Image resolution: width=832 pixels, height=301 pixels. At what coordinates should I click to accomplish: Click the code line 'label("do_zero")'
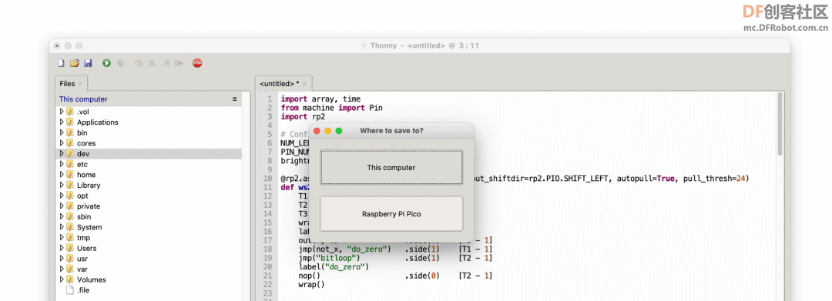click(334, 266)
